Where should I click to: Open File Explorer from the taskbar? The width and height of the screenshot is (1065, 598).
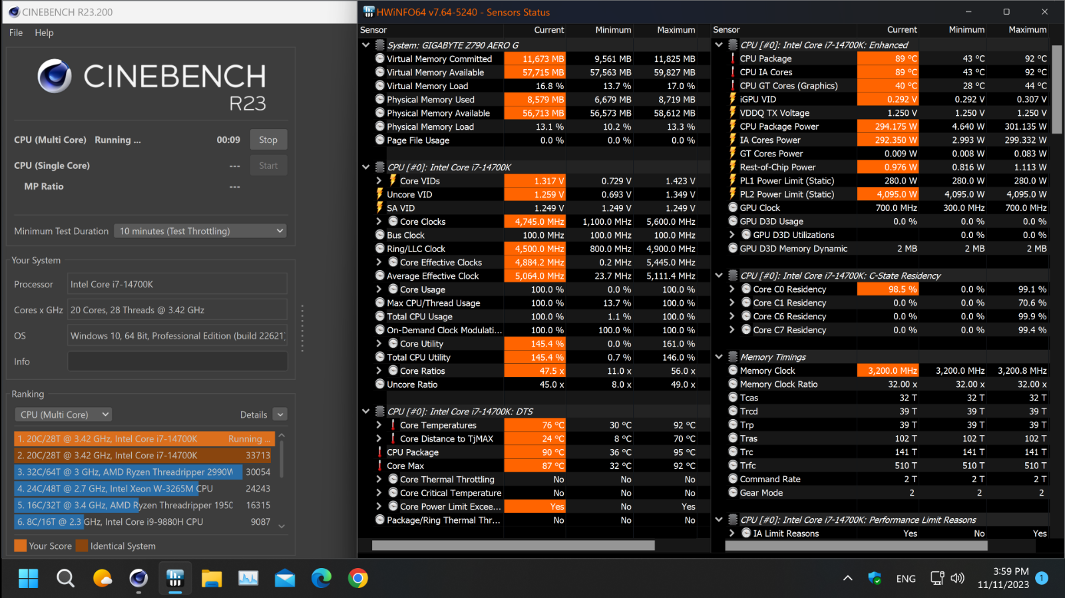pyautogui.click(x=212, y=578)
